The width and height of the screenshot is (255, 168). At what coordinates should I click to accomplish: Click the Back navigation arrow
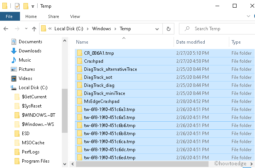(x=6, y=29)
